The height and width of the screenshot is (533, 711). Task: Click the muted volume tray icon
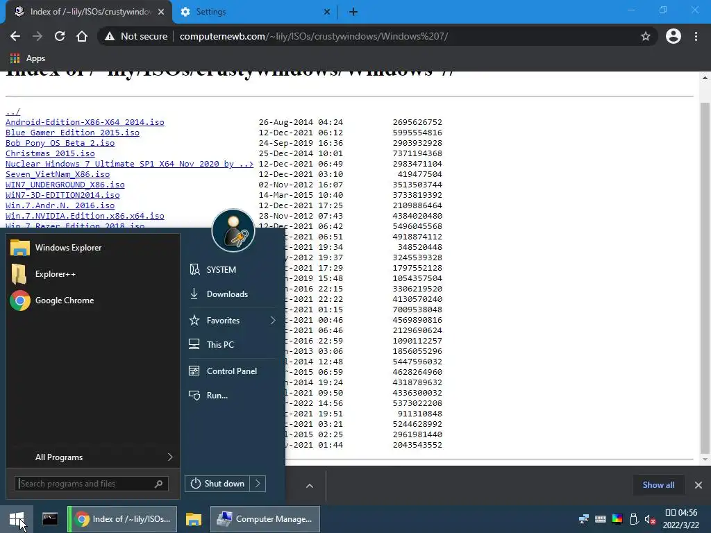coord(650,519)
